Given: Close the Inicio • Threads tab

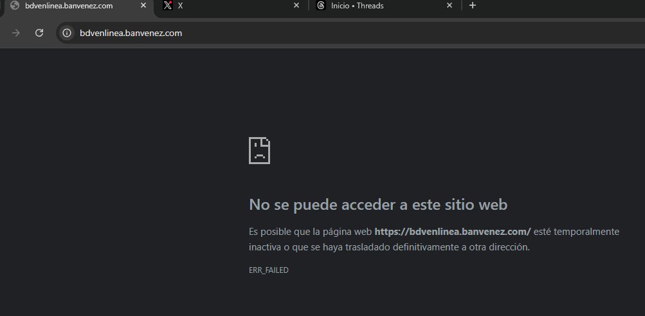Looking at the screenshot, I should click(450, 6).
